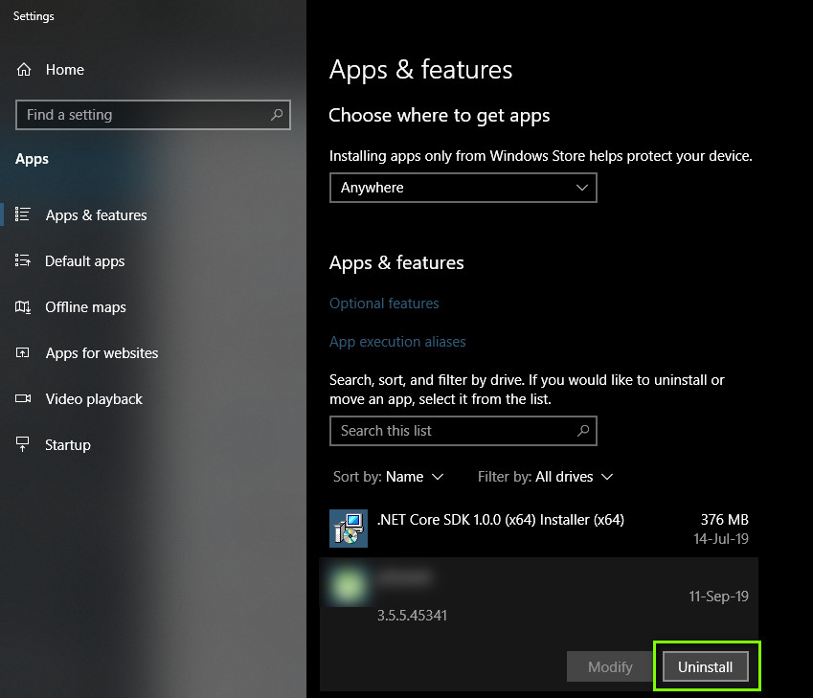
Task: Open Default apps settings page
Action: (x=84, y=260)
